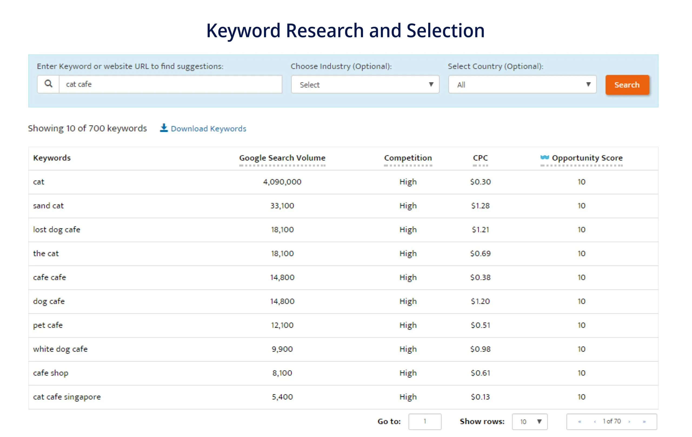
Task: Expand the Show rows selector
Action: tap(530, 422)
